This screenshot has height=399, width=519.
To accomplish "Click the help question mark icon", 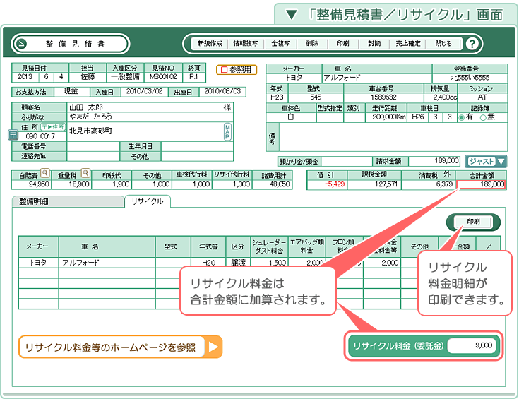I will (472, 44).
